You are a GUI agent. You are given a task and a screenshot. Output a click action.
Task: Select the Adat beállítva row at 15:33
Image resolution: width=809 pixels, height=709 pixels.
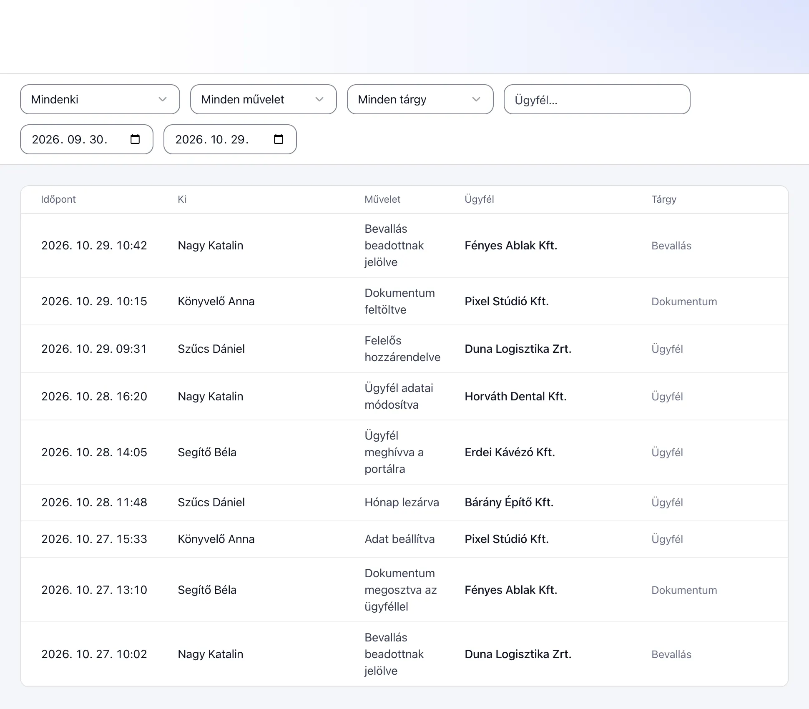point(404,539)
